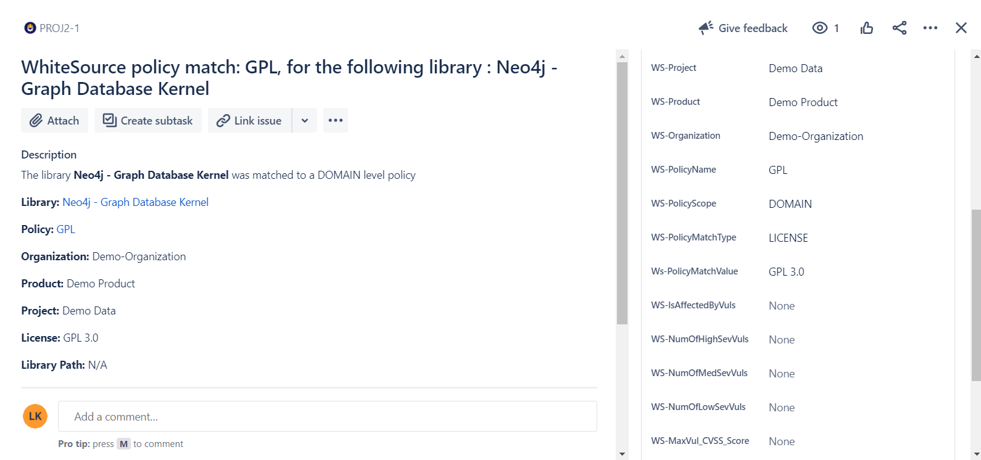The width and height of the screenshot is (981, 460).
Task: Click the Library Path: N/A line
Action: pos(64,365)
